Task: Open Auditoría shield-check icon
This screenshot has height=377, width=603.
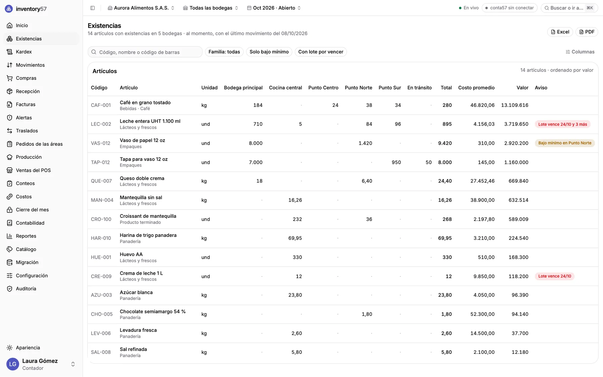Action: point(10,289)
